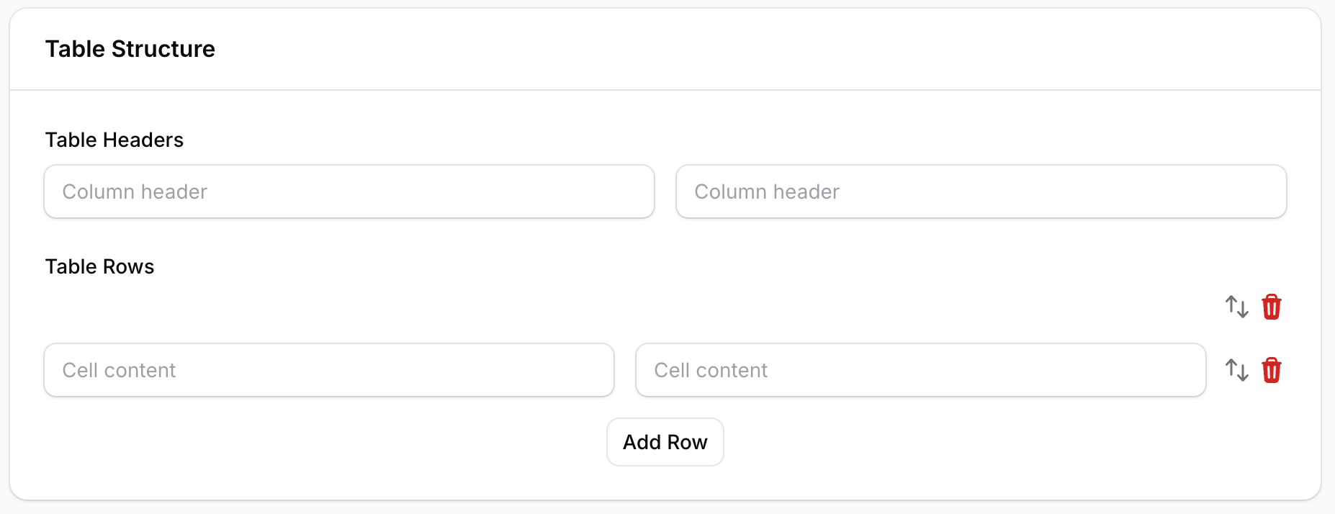Click the Table Headers label

coord(114,140)
